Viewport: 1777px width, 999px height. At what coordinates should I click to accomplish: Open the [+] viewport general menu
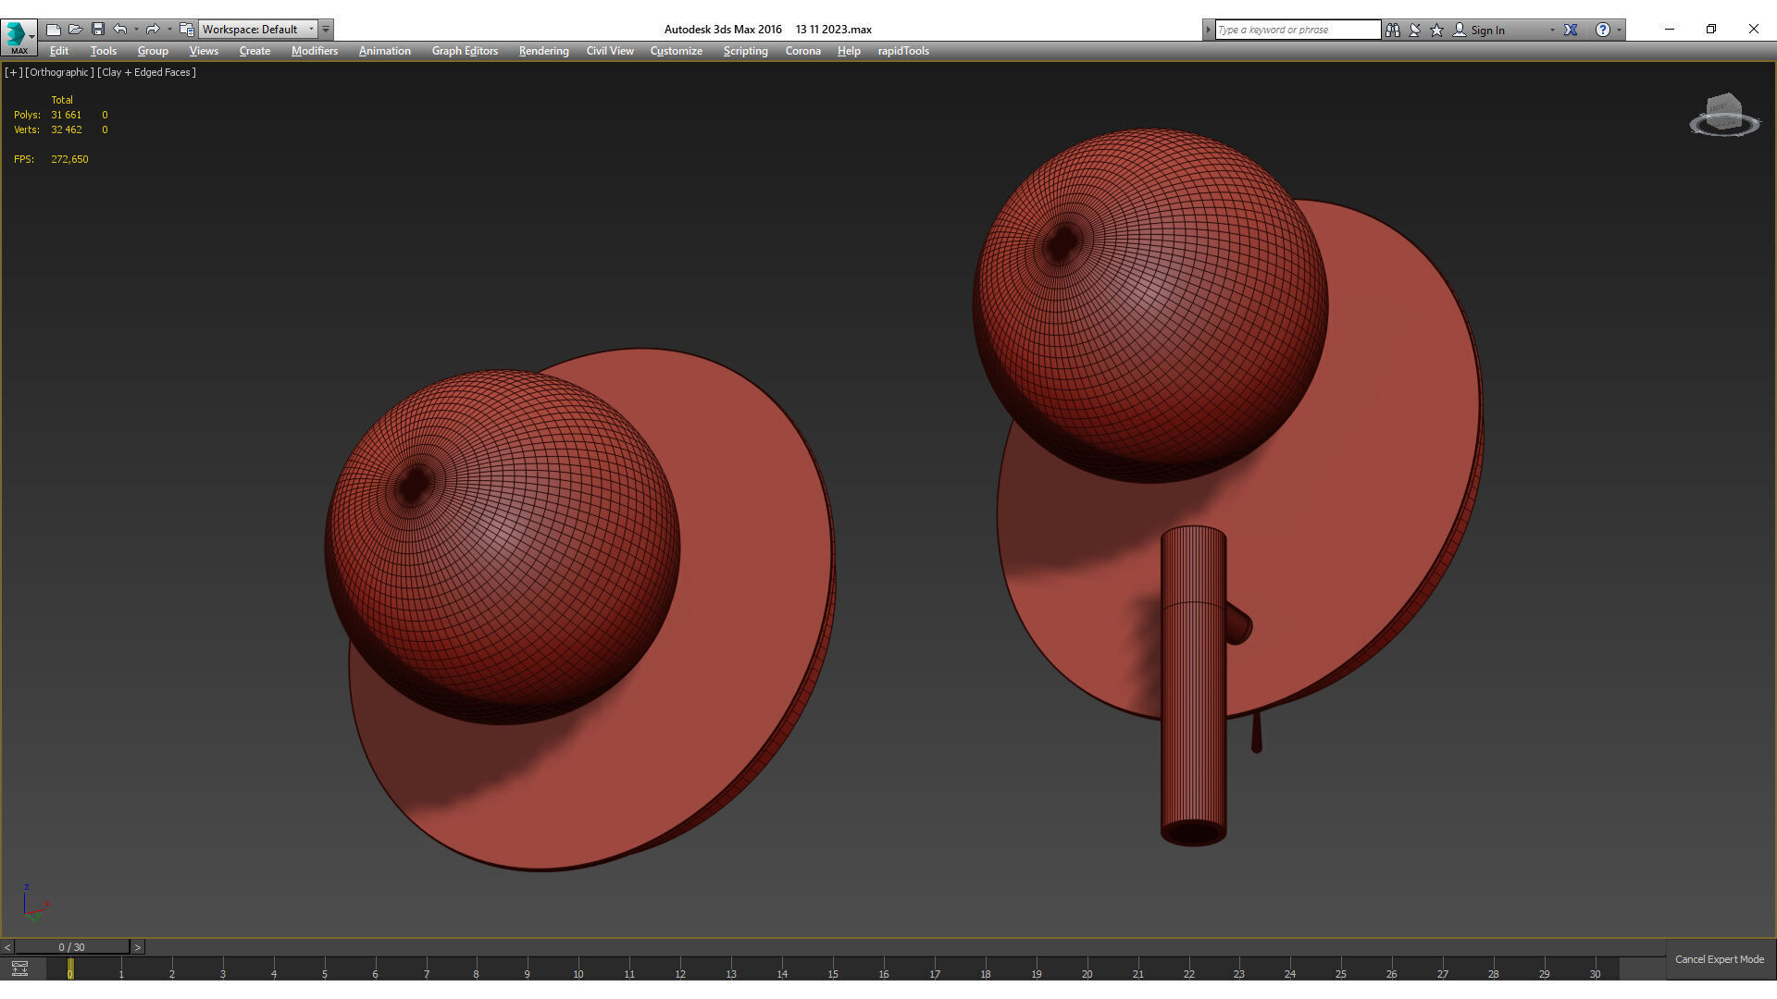click(13, 72)
